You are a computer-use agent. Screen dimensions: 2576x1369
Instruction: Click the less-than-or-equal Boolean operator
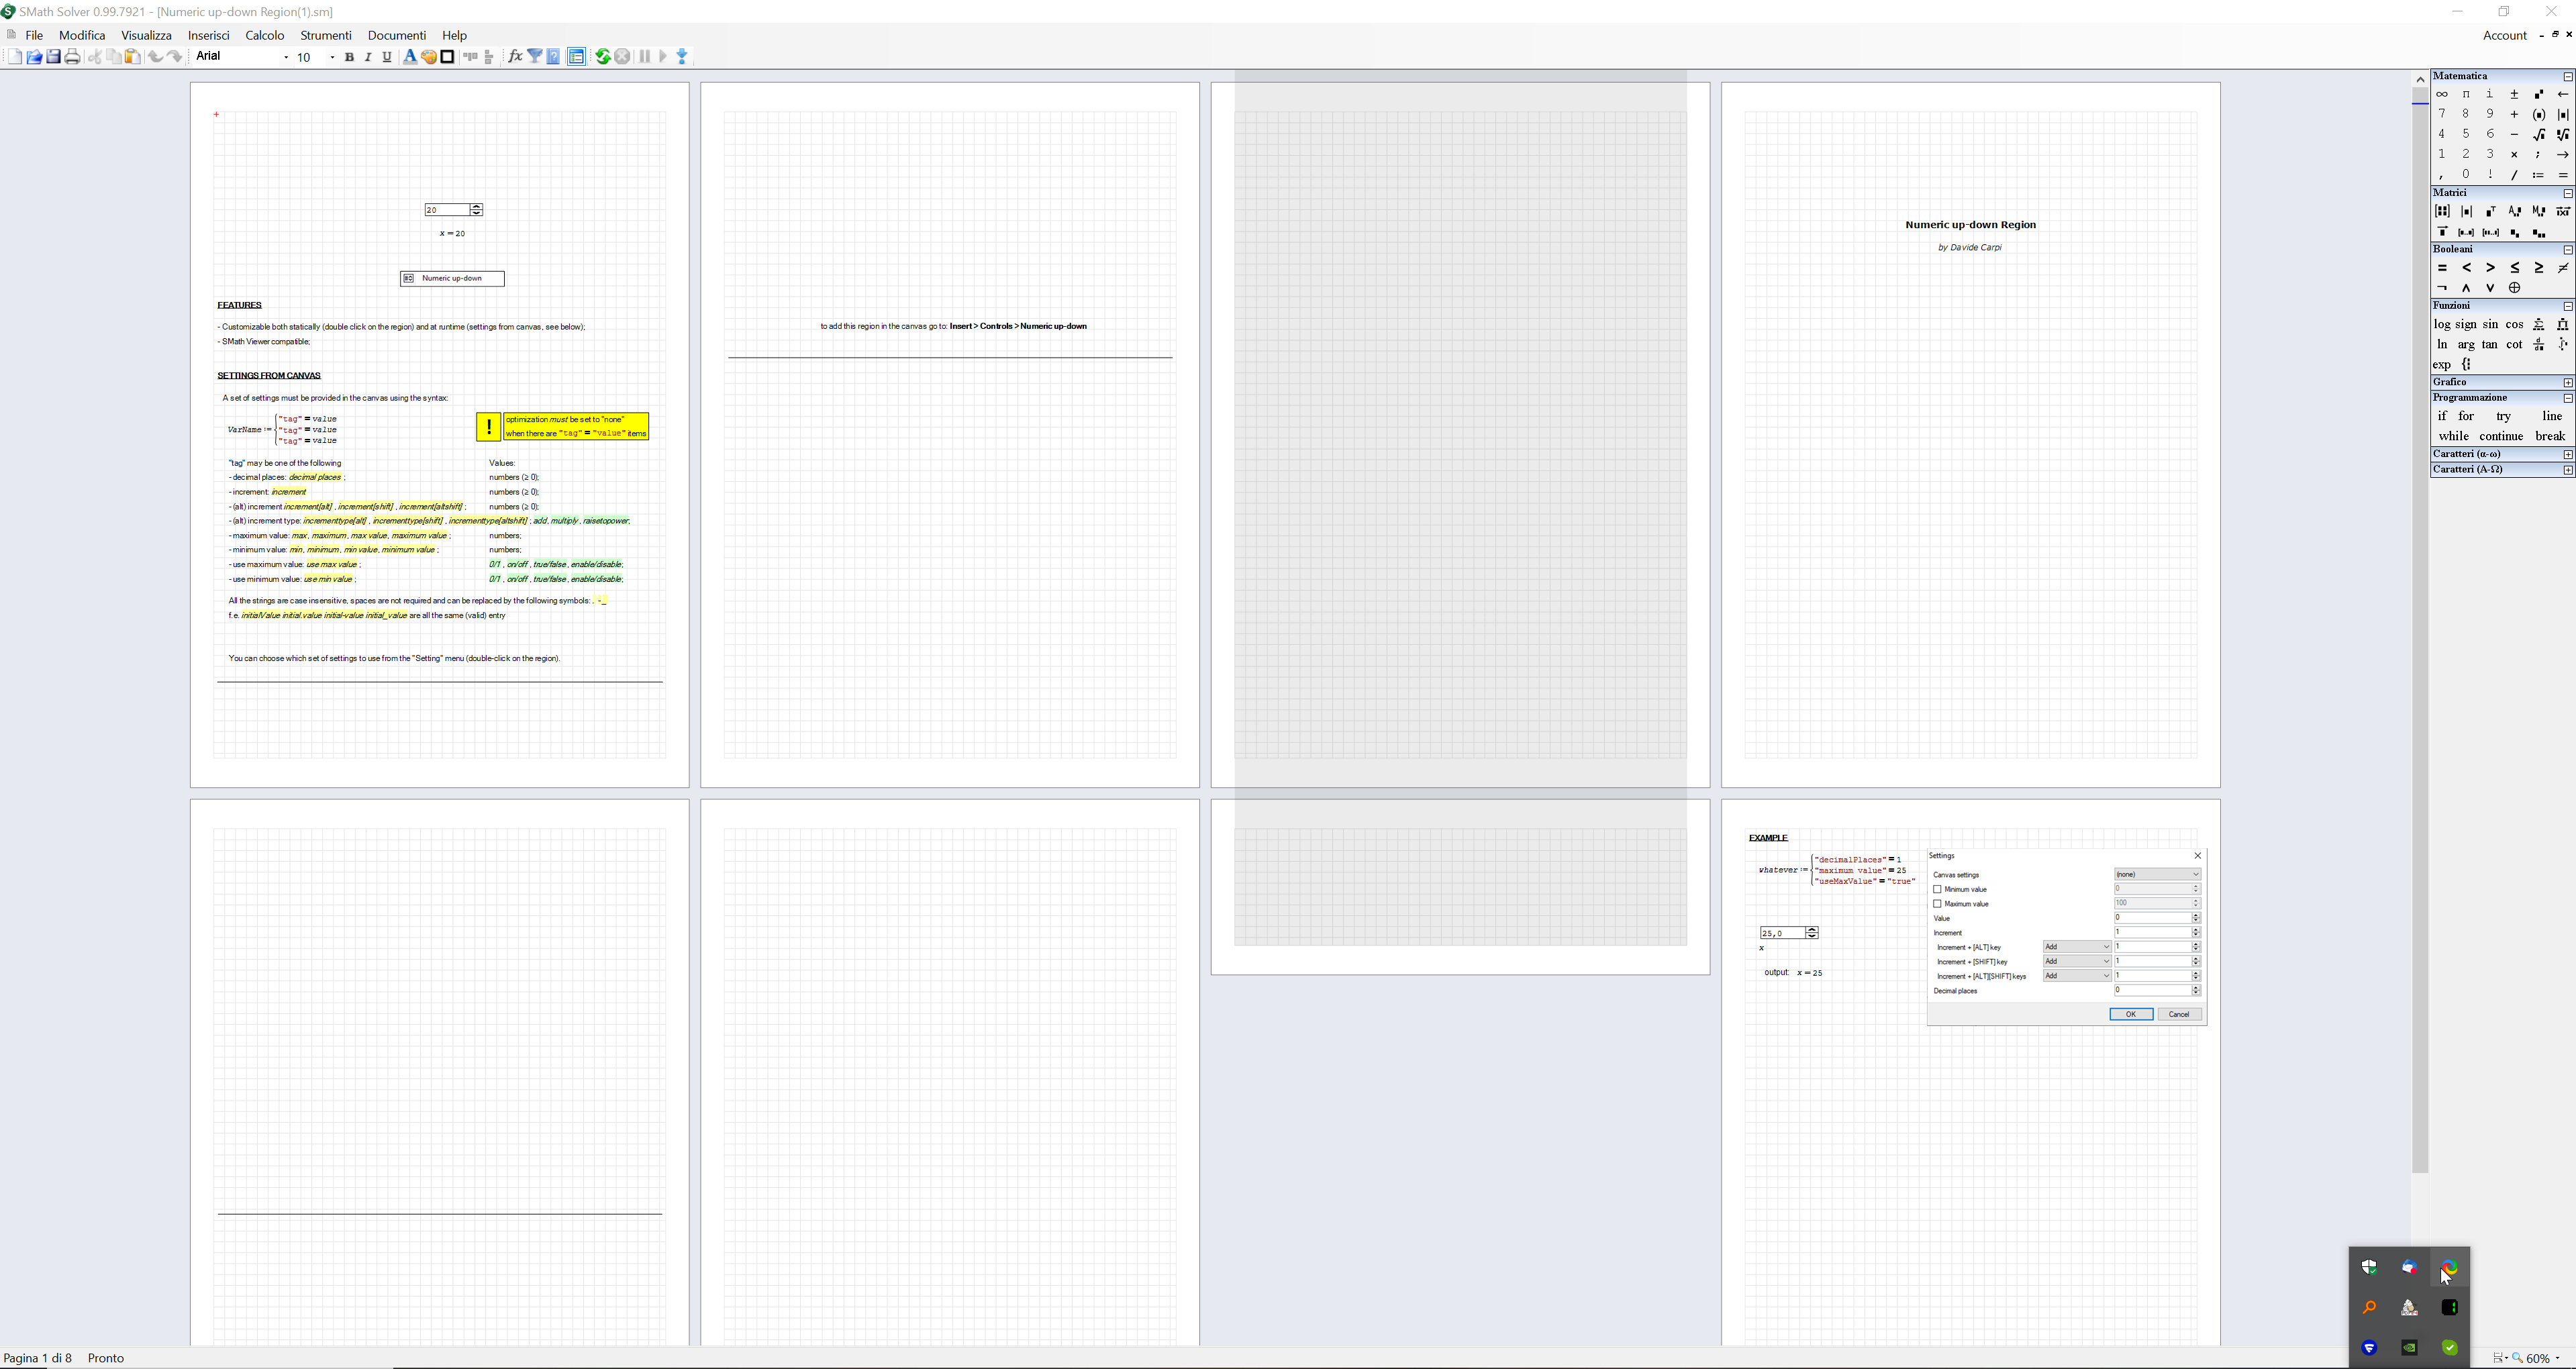point(2515,268)
